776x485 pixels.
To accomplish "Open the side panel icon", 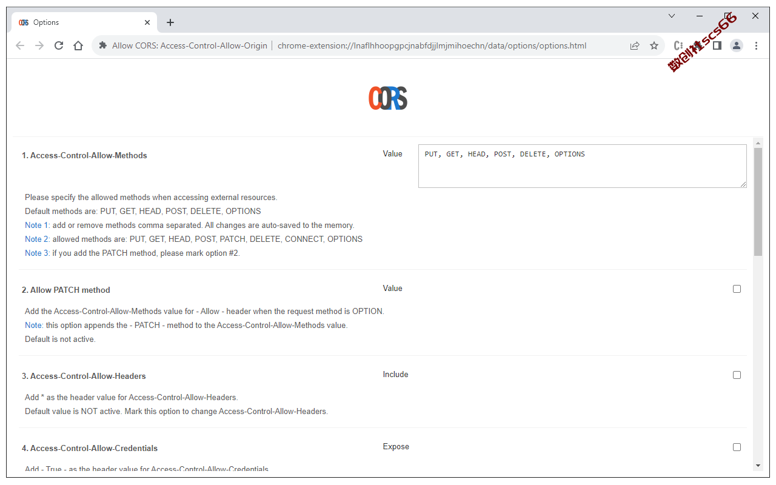I will (717, 45).
